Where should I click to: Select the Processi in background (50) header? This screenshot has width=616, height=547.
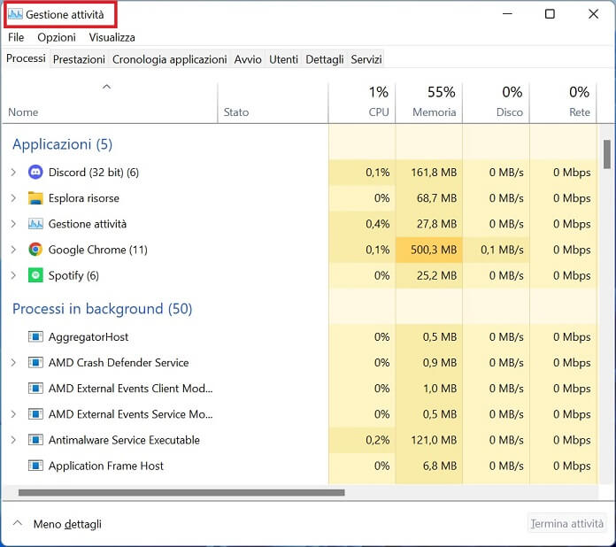point(103,309)
